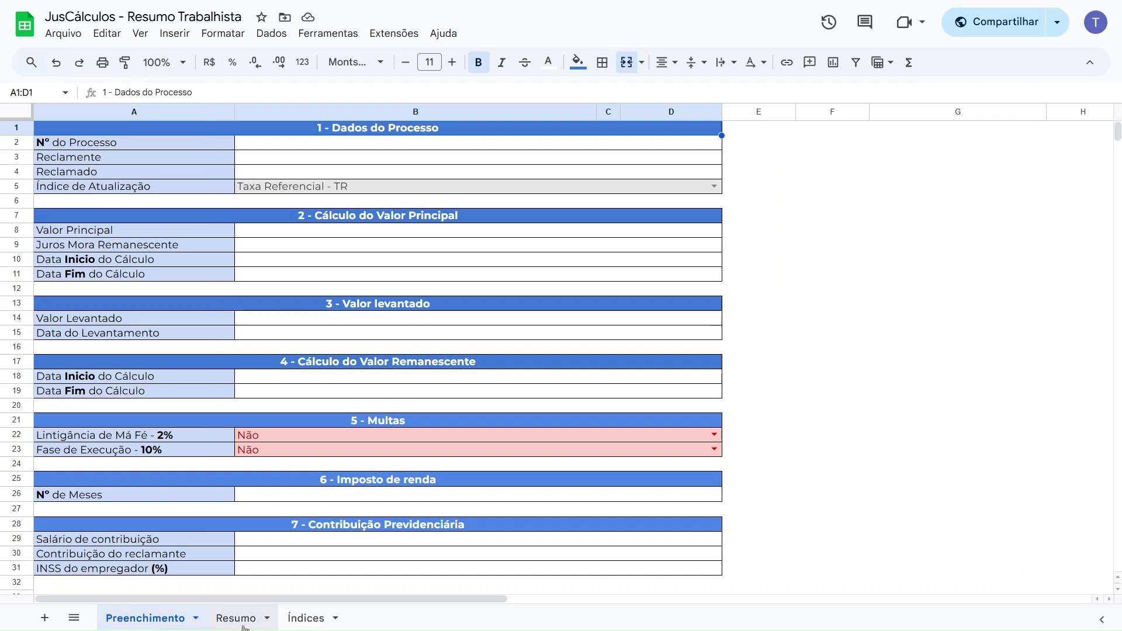Start a Meet call camera icon
Screen dimensions: 1122x631
904,22
